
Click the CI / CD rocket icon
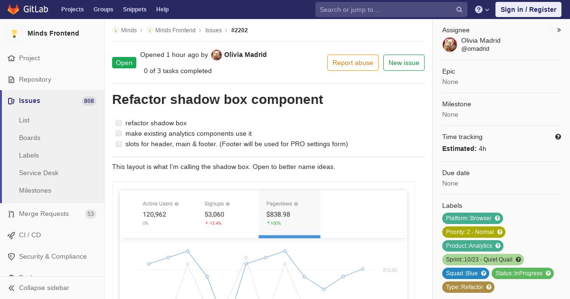11,235
